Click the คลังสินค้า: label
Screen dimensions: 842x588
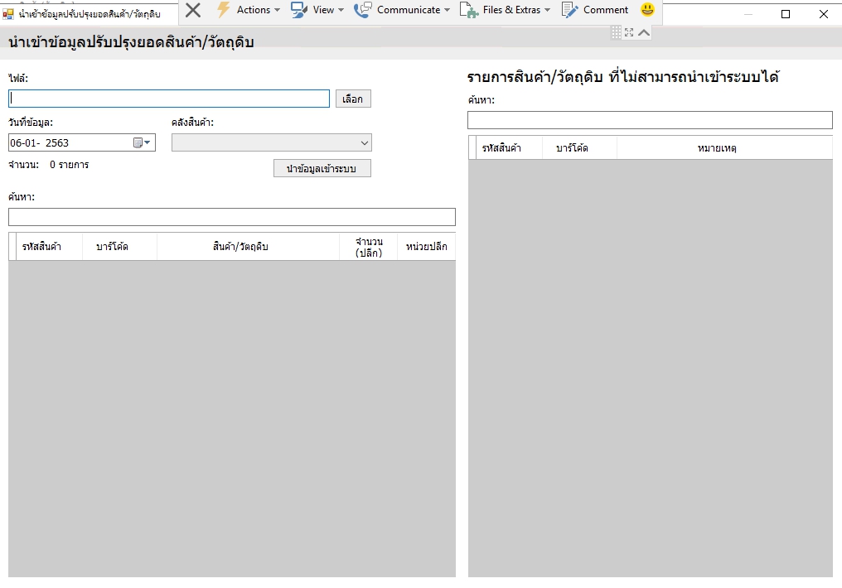[193, 123]
